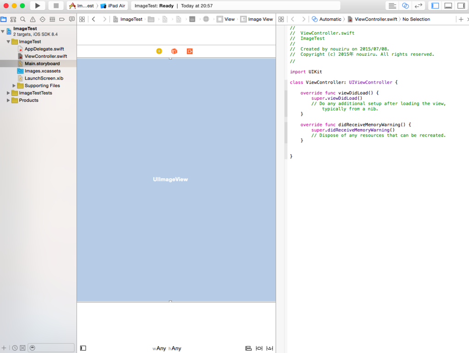
Task: Open the Resolve Auto Layout Issues menu
Action: 269,348
